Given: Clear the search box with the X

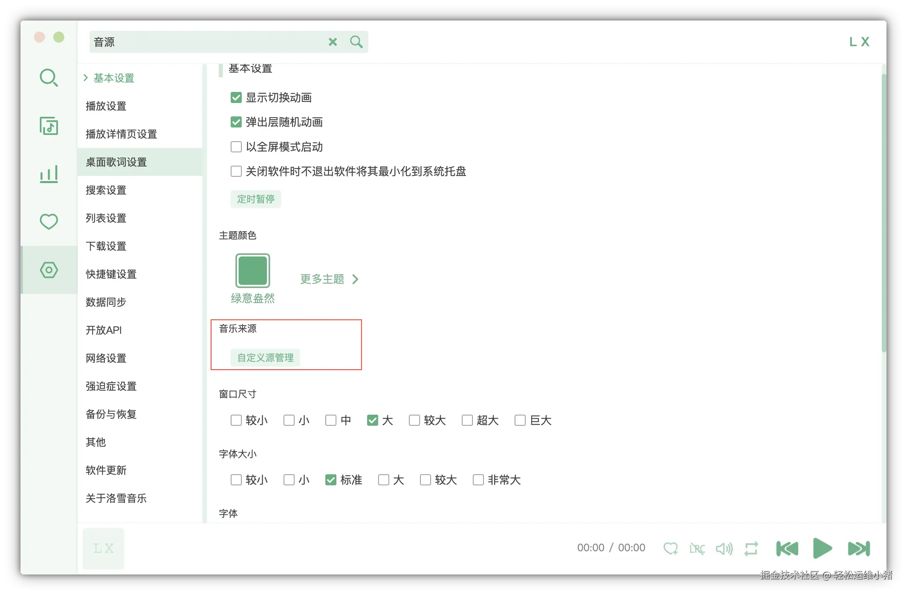Looking at the screenshot, I should click(x=333, y=41).
